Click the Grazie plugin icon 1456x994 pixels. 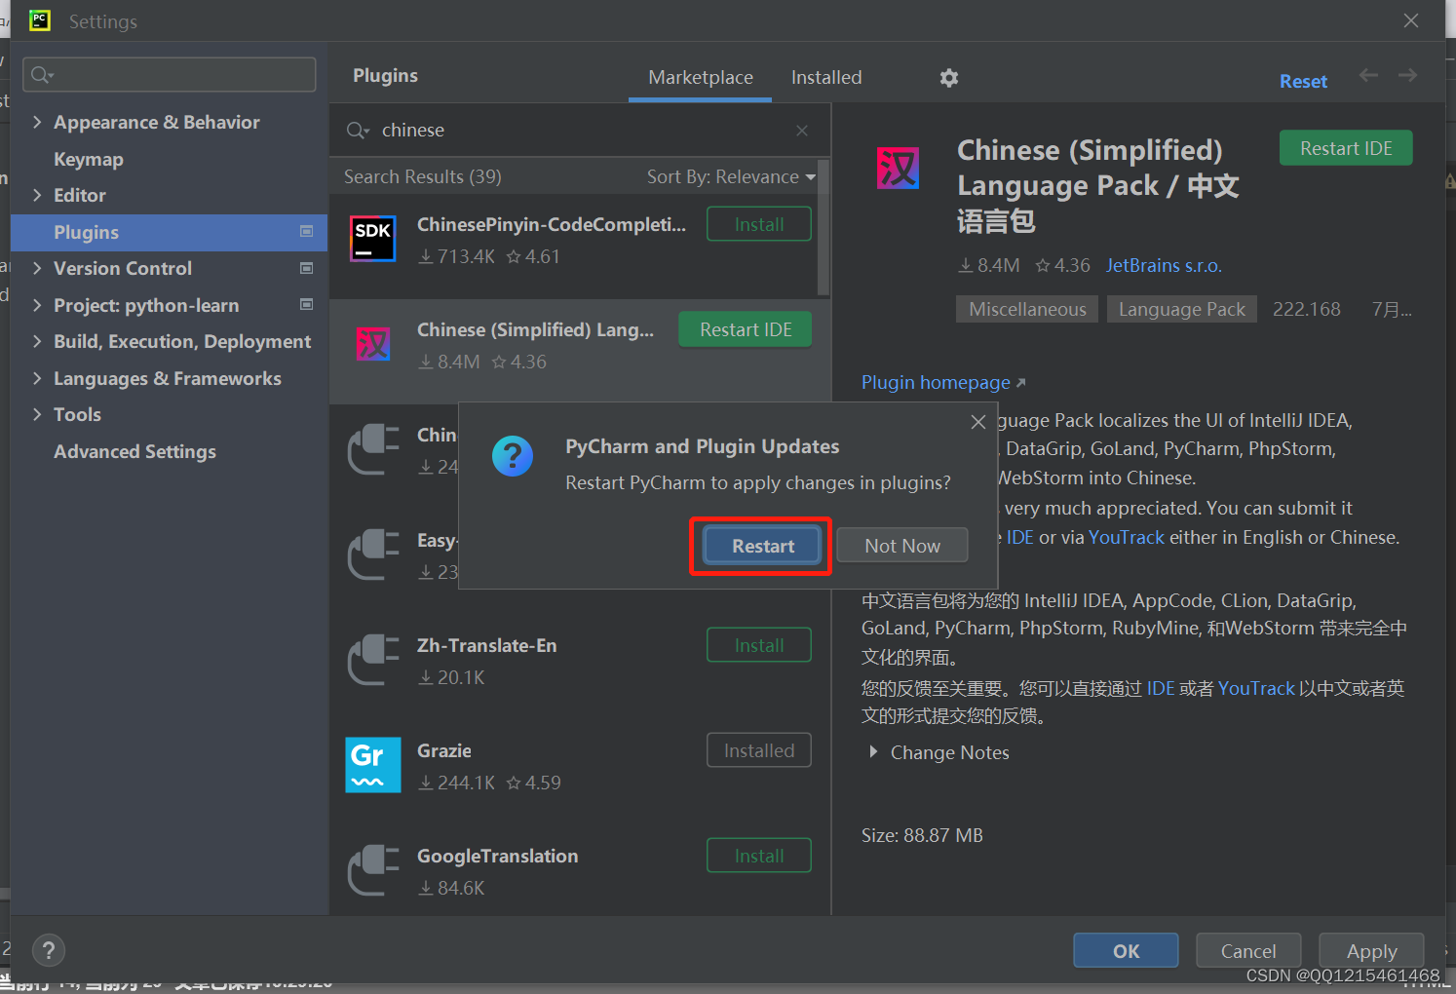[373, 765]
